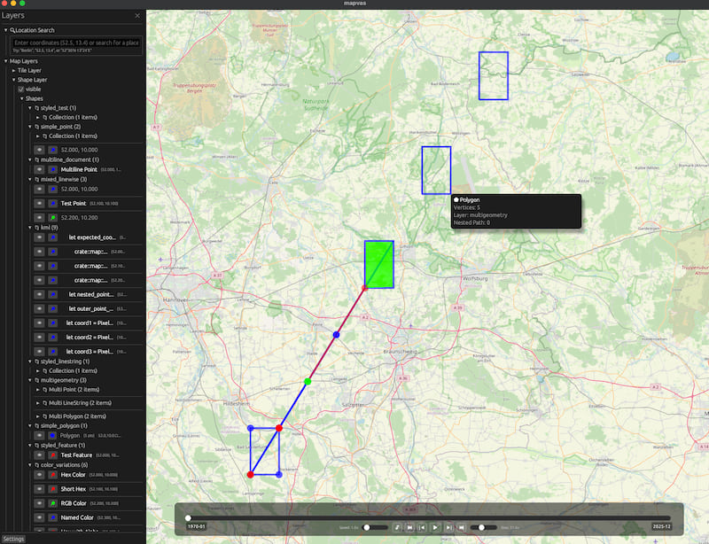Close the Layers panel with the X
Image resolution: width=709 pixels, height=544 pixels.
pos(137,15)
